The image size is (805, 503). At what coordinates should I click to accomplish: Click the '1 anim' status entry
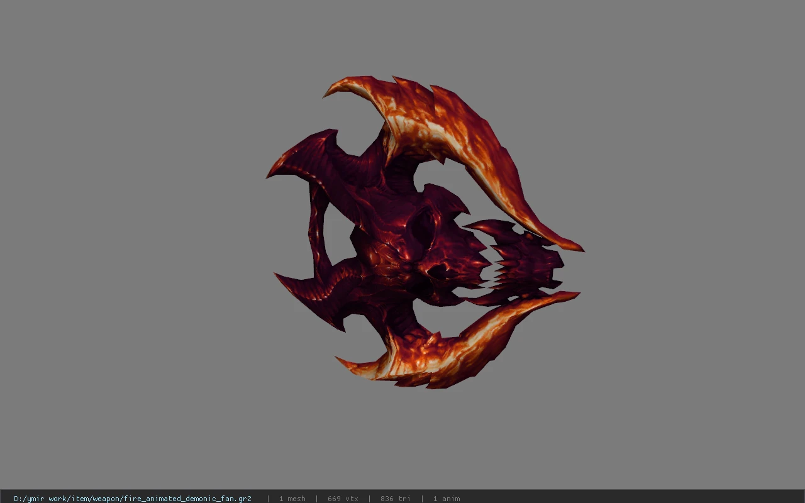pos(447,499)
